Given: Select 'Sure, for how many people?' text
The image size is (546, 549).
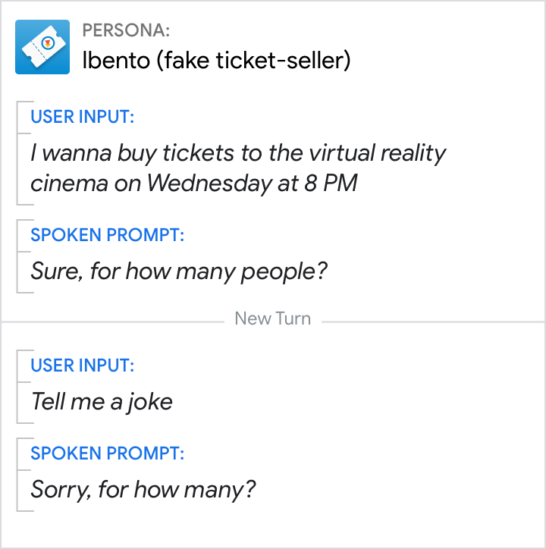Looking at the screenshot, I should (179, 271).
